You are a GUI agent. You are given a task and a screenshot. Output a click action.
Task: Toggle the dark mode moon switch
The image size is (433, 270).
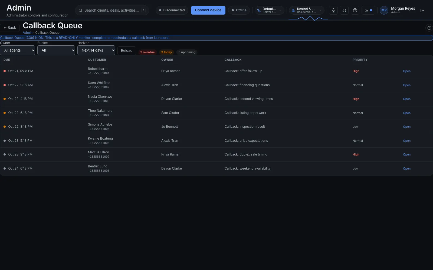[368, 10]
